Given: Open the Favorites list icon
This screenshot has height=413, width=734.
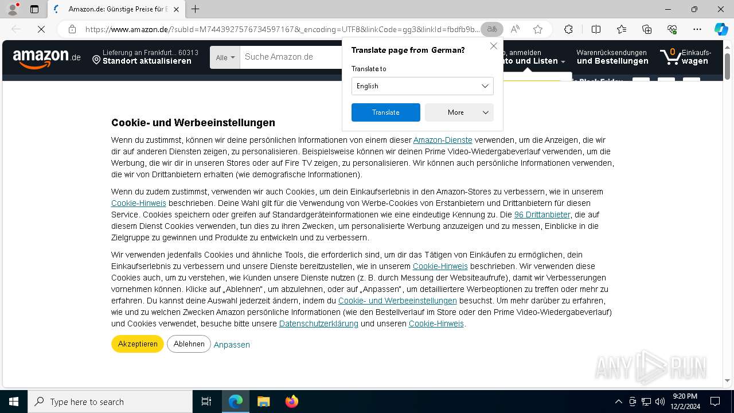Looking at the screenshot, I should [622, 29].
